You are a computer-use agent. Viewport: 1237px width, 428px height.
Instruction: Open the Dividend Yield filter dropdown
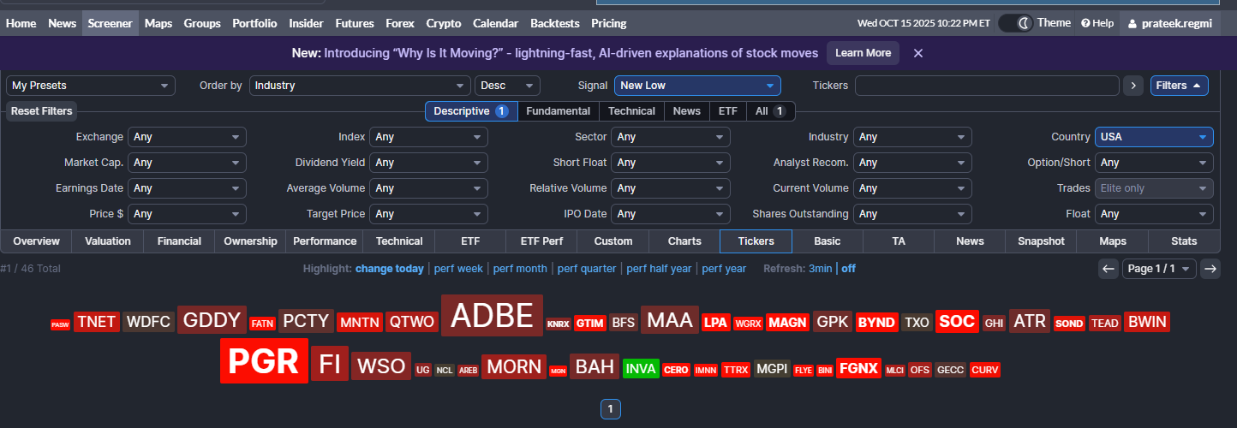pyautogui.click(x=428, y=163)
